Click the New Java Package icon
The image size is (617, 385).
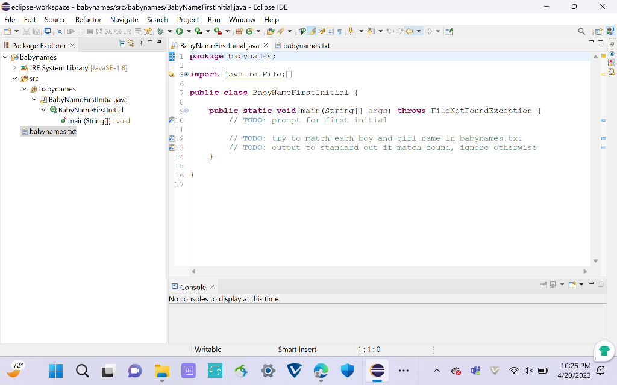[x=239, y=31]
